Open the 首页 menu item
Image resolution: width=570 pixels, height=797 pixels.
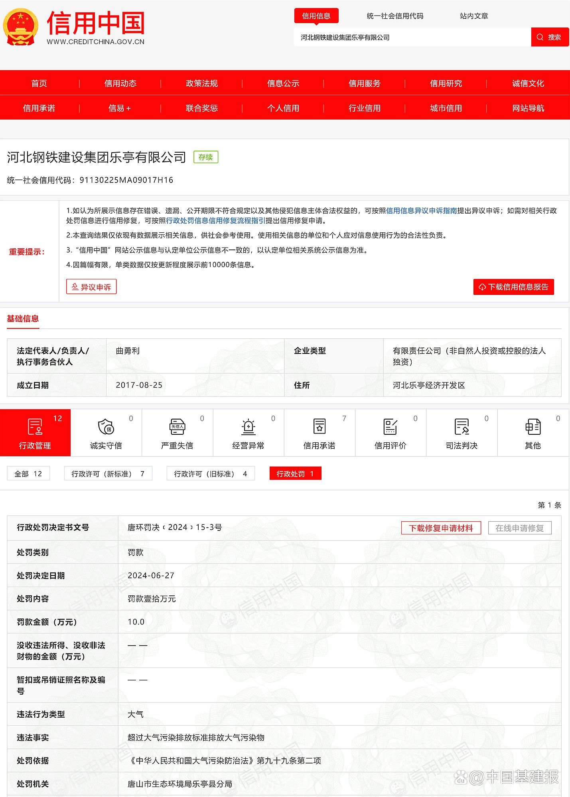[x=39, y=83]
